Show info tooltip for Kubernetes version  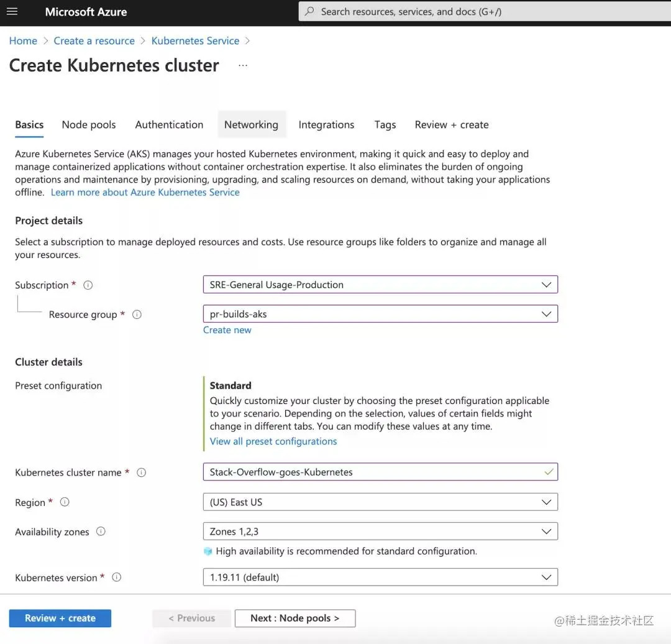116,577
